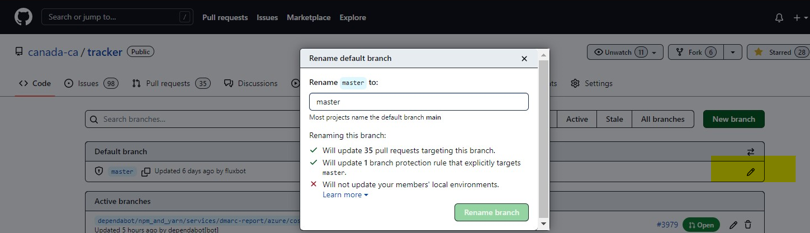Screen dimensions: 810x233
Task: Show Active branches filter
Action: pos(577,119)
